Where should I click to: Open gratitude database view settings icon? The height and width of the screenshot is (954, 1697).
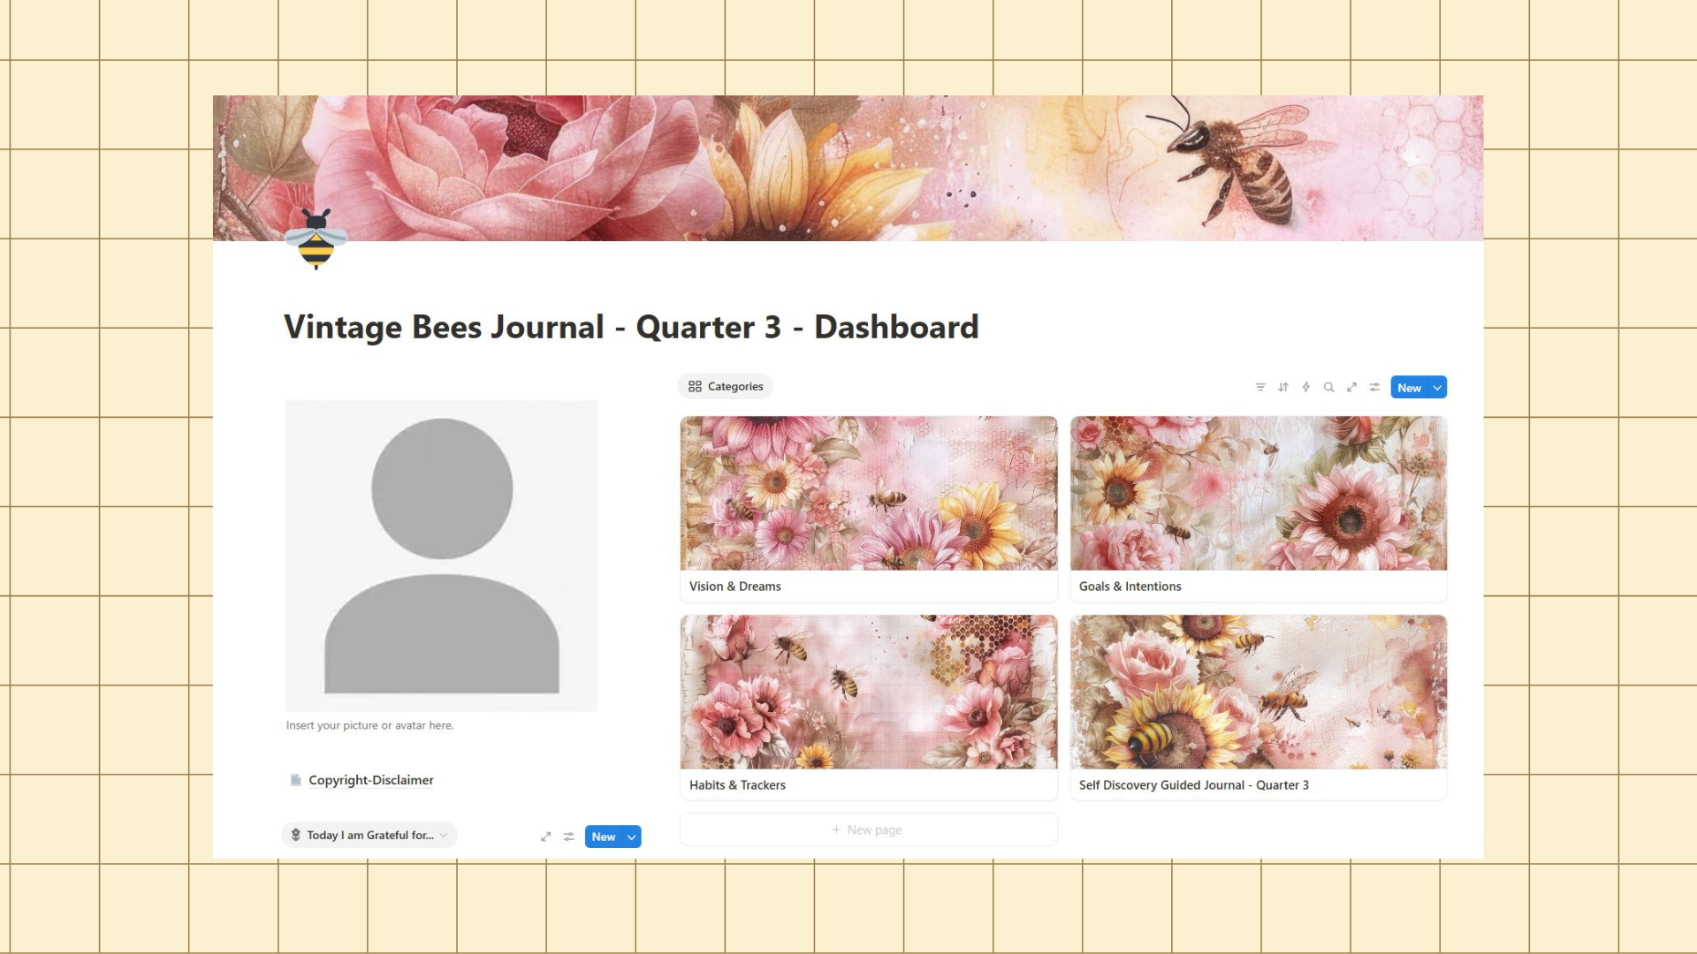tap(569, 837)
